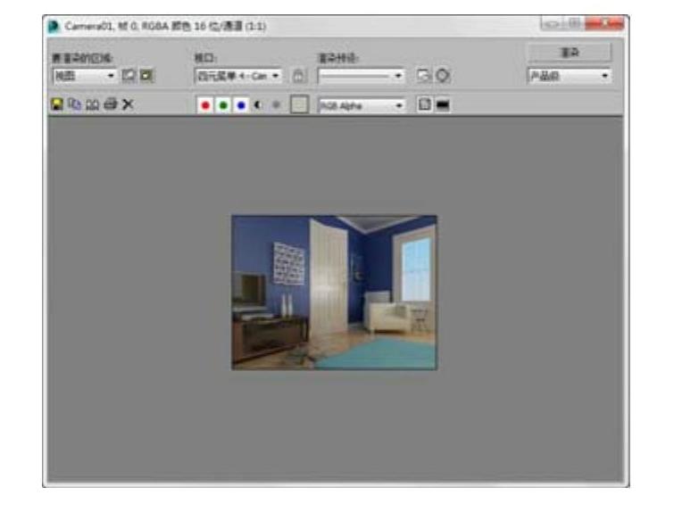
Task: Open the viewport dropdown
Action: click(x=238, y=76)
